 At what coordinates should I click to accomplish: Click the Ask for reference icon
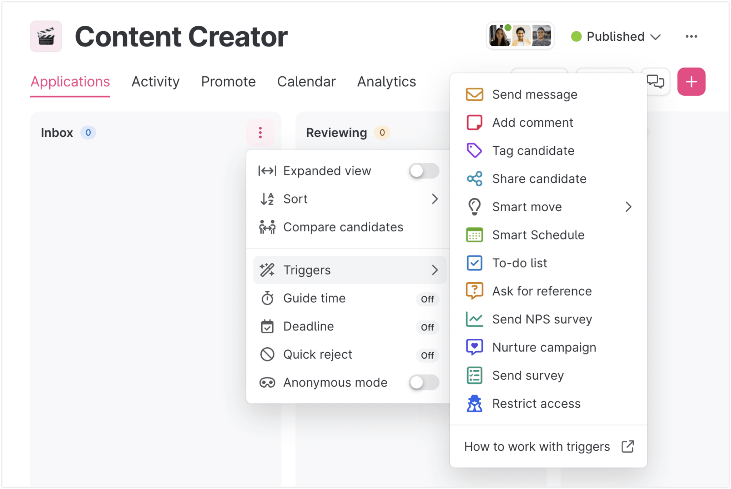coord(474,291)
